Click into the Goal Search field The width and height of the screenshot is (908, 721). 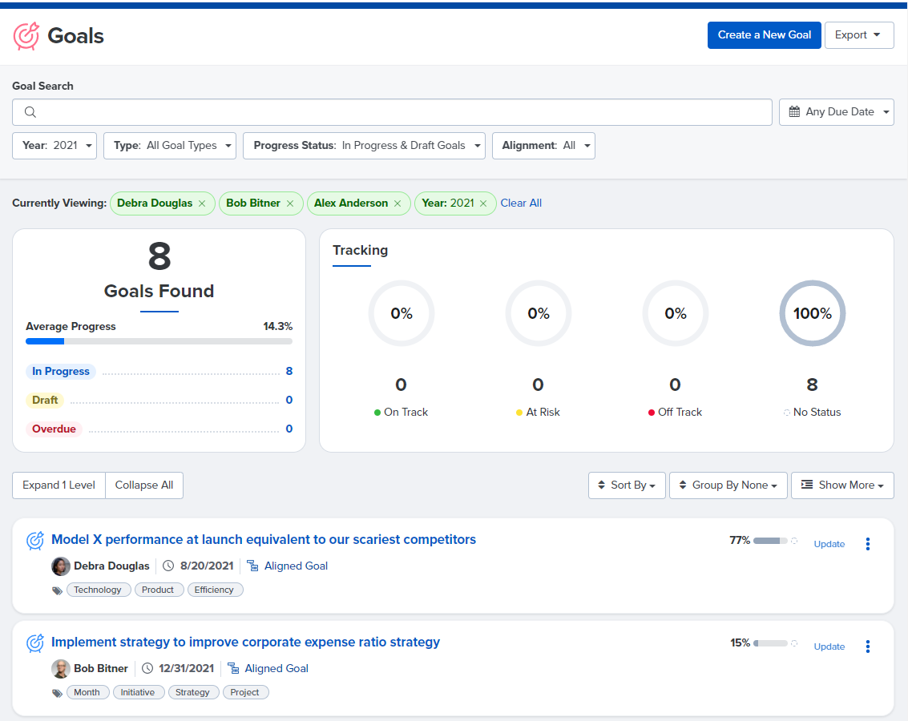pos(392,112)
